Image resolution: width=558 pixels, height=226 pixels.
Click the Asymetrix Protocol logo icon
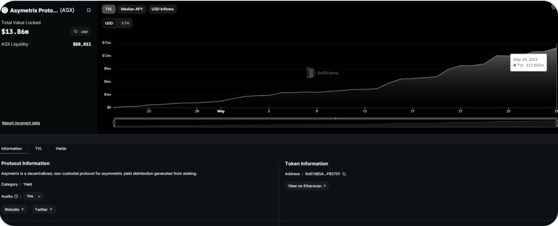pos(5,10)
